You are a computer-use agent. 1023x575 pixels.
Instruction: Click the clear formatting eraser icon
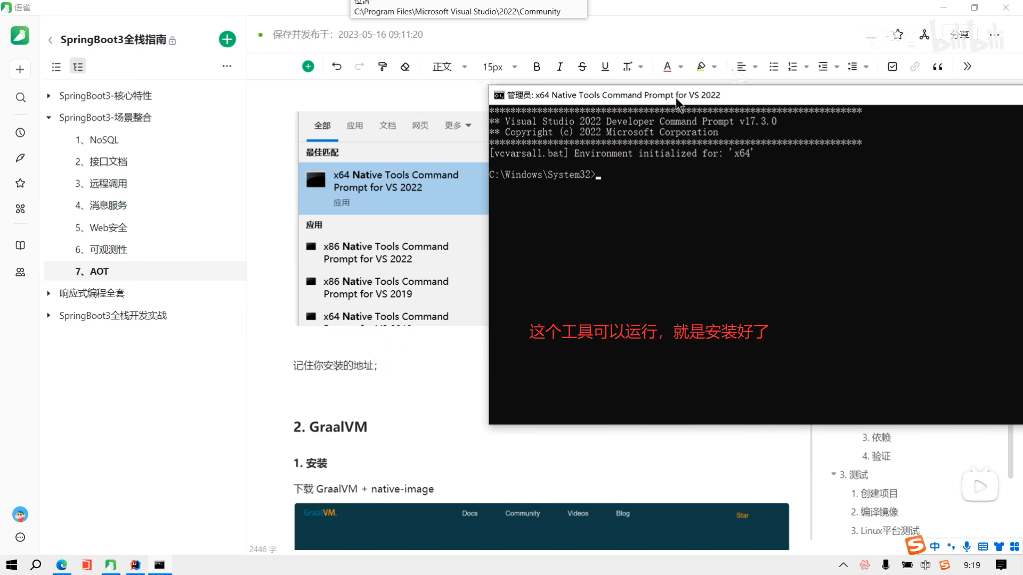(405, 67)
